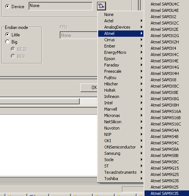The image size is (189, 196).
Task: Choose the OKI vendor entry
Action: pos(121,141)
